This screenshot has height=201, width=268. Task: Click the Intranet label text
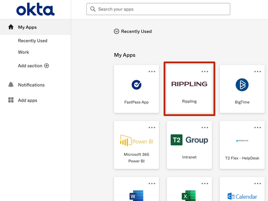[x=189, y=157]
